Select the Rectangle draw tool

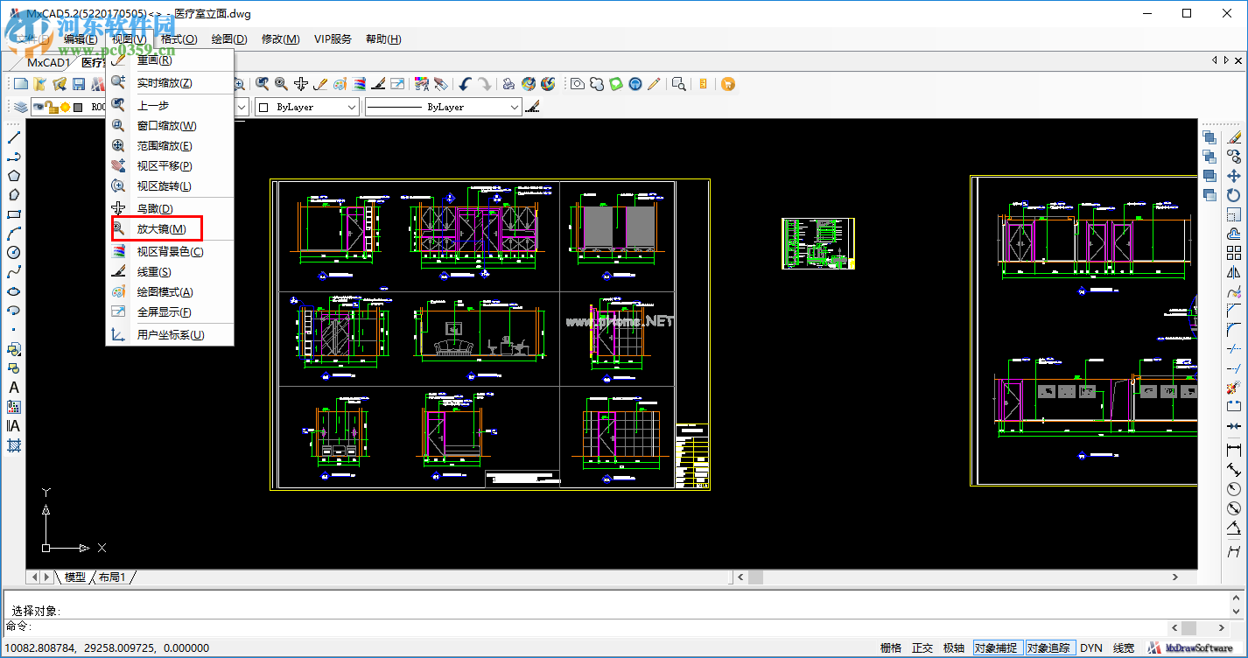[x=14, y=213]
